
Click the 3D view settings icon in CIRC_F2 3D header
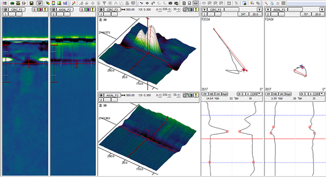coord(185,10)
